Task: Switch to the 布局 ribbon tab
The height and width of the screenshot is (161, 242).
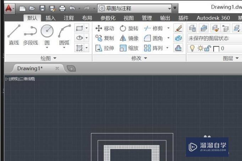Action: (87, 18)
